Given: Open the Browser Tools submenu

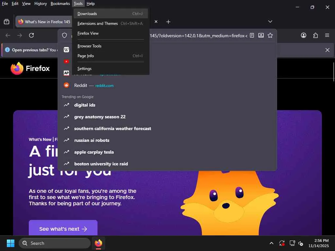Looking at the screenshot, I should point(111,46).
